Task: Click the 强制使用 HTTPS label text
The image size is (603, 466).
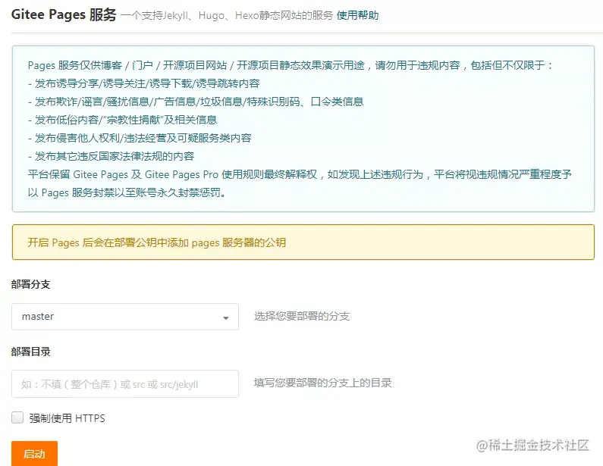Action: [67, 418]
